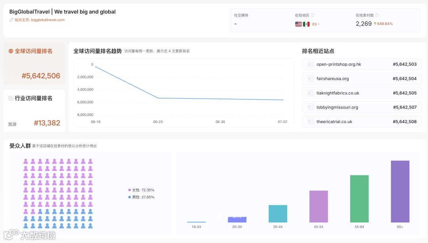Click the 全球访问量排名趋势 chart title
Viewport: 428px width, 243px height.
[x=97, y=51]
